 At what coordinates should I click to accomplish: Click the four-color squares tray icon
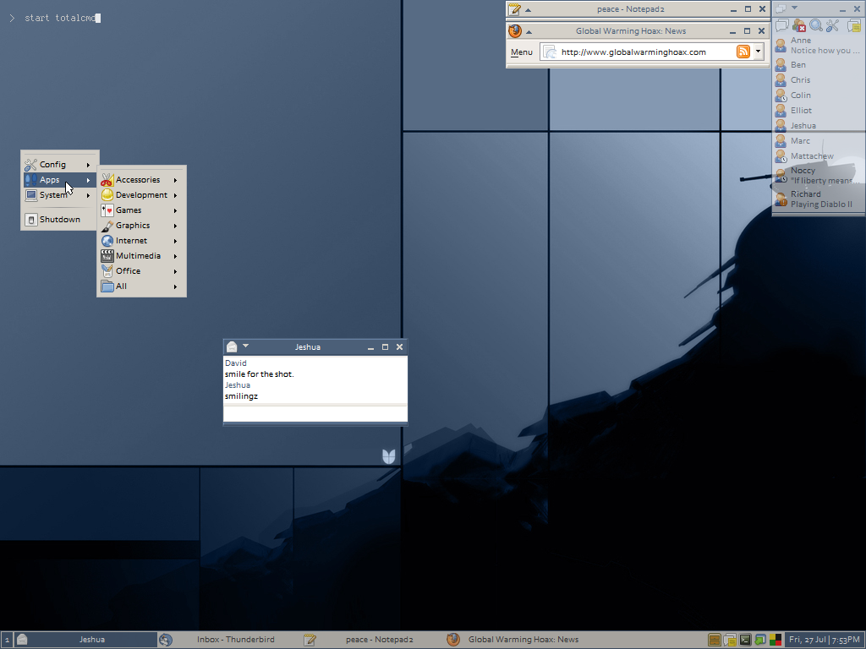point(775,640)
